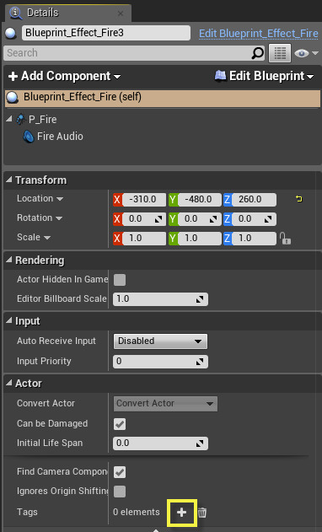Collapse the Transform section
Image resolution: width=322 pixels, height=532 pixels.
click(8, 180)
